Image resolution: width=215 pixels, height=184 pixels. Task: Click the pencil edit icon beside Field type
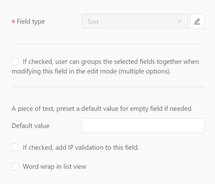click(x=197, y=21)
